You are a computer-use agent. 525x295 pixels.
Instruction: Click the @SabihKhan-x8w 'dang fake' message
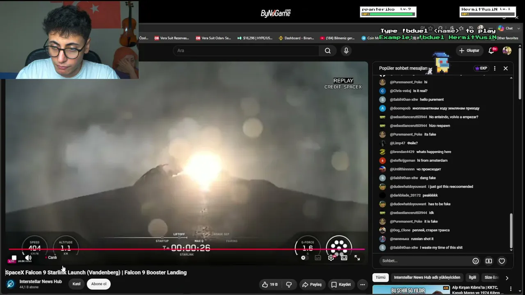click(x=407, y=178)
